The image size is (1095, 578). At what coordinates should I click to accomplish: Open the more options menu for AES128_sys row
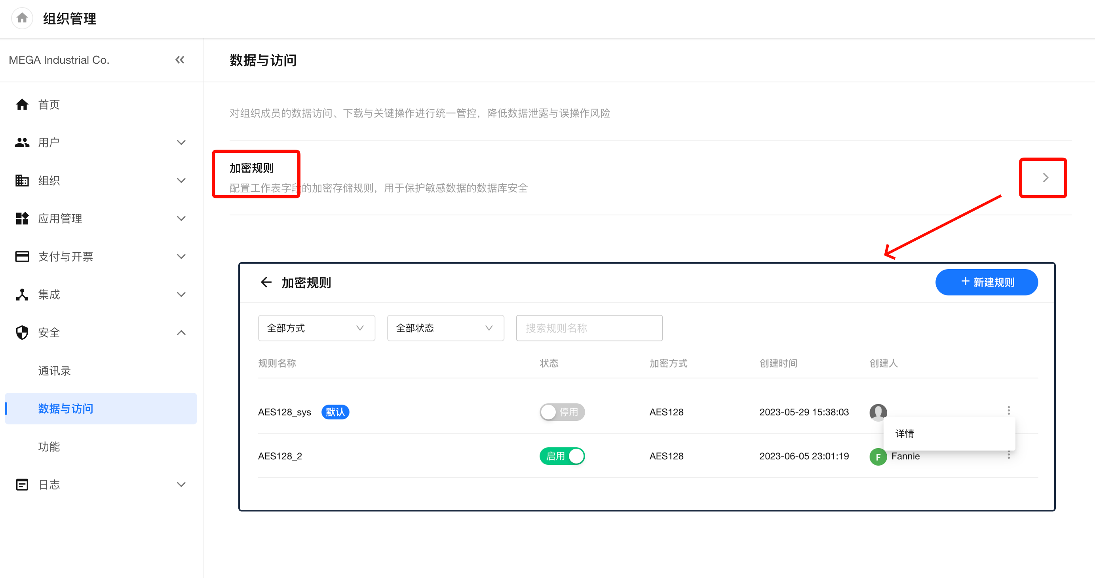[x=1008, y=410]
